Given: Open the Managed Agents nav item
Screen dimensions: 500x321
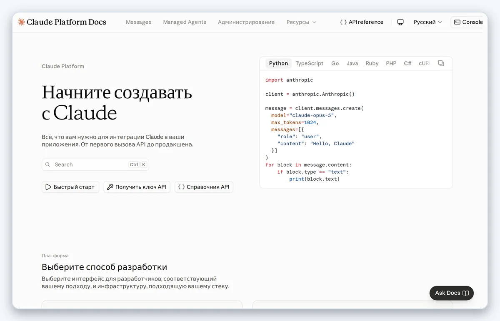Looking at the screenshot, I should point(185,22).
